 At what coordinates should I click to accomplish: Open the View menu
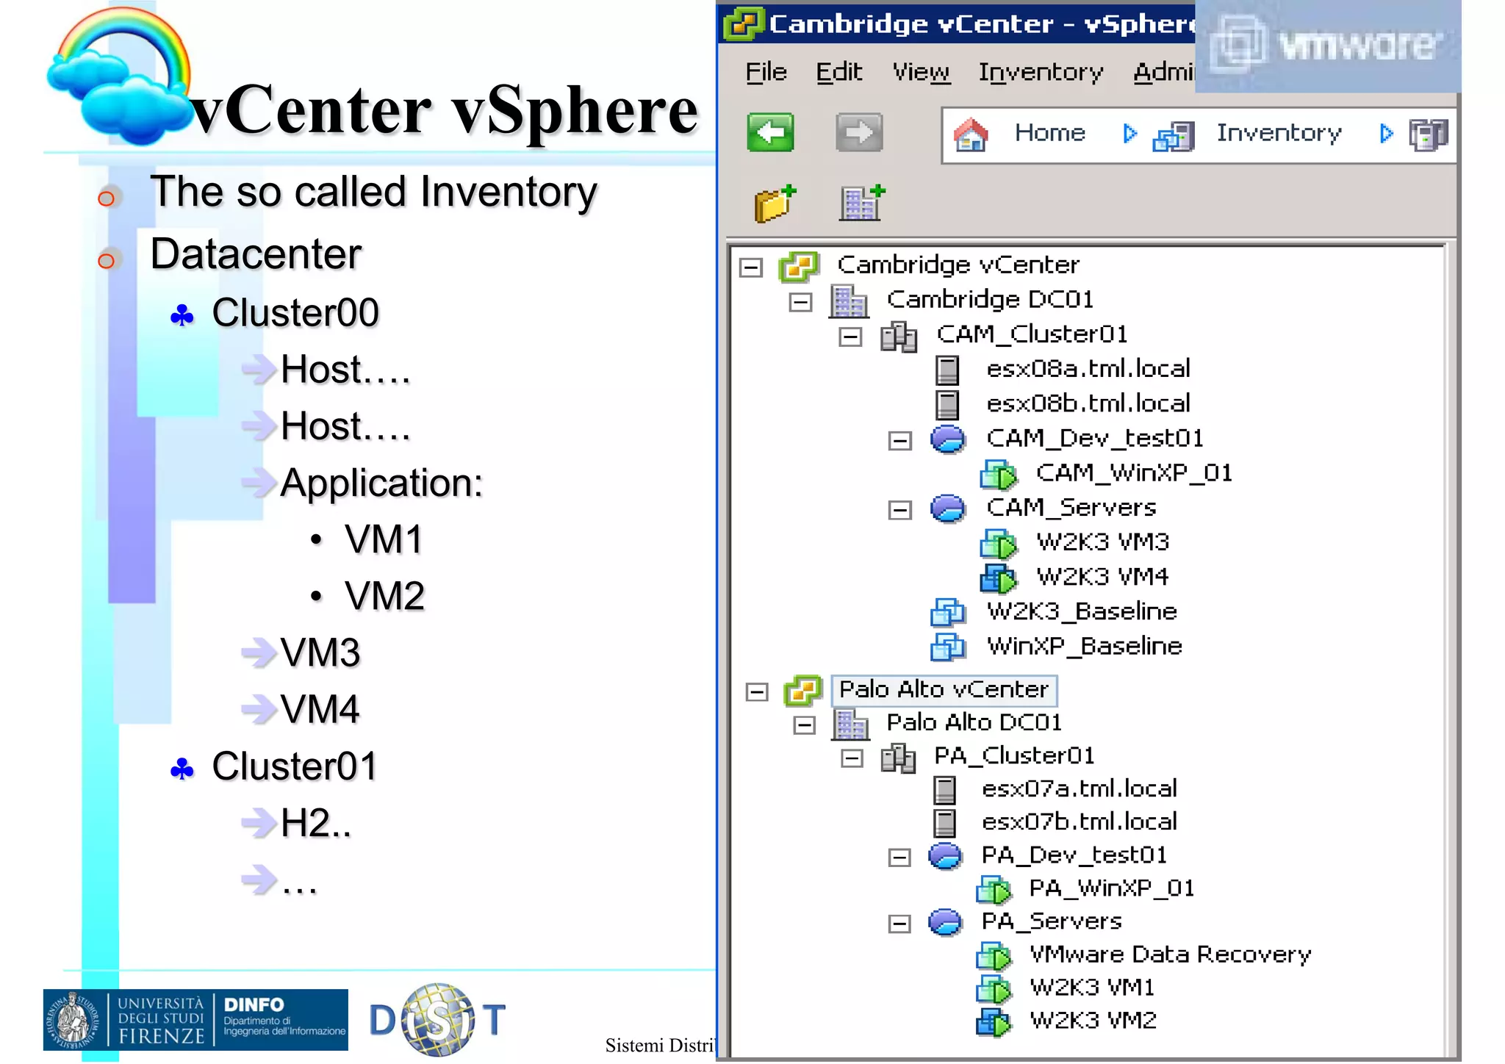[921, 72]
